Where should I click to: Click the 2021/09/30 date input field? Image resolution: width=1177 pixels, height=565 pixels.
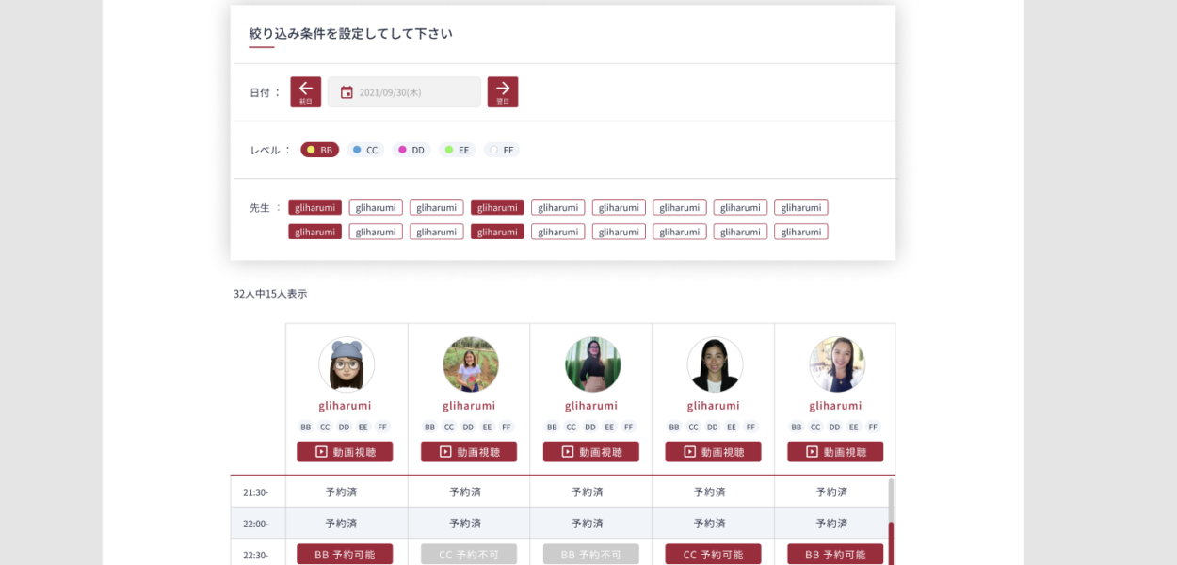405,91
